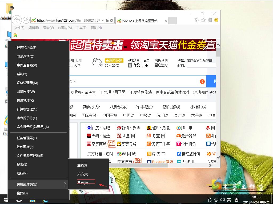
Task: Click the 英 language indicator
Action: point(229,200)
